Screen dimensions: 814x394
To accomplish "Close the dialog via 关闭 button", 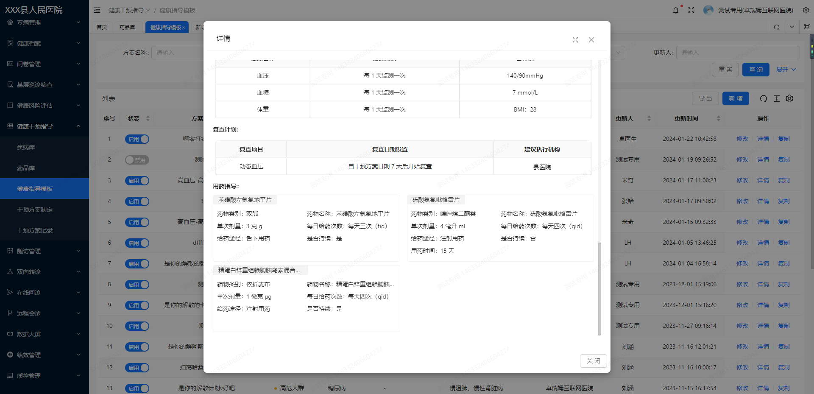I will (593, 360).
